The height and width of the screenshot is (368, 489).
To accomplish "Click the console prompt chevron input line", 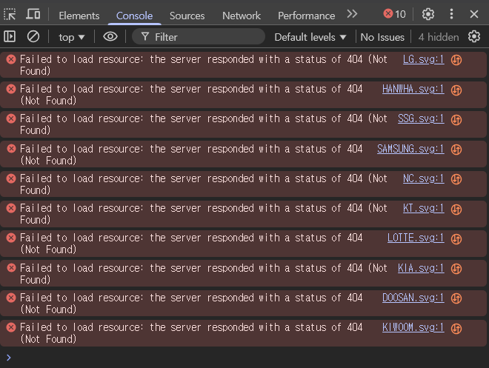I will click(245, 358).
